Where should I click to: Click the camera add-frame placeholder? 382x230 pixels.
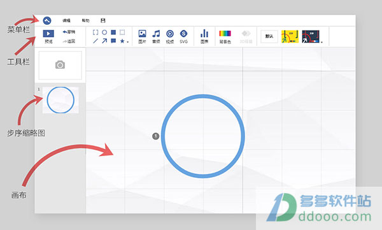(x=60, y=65)
